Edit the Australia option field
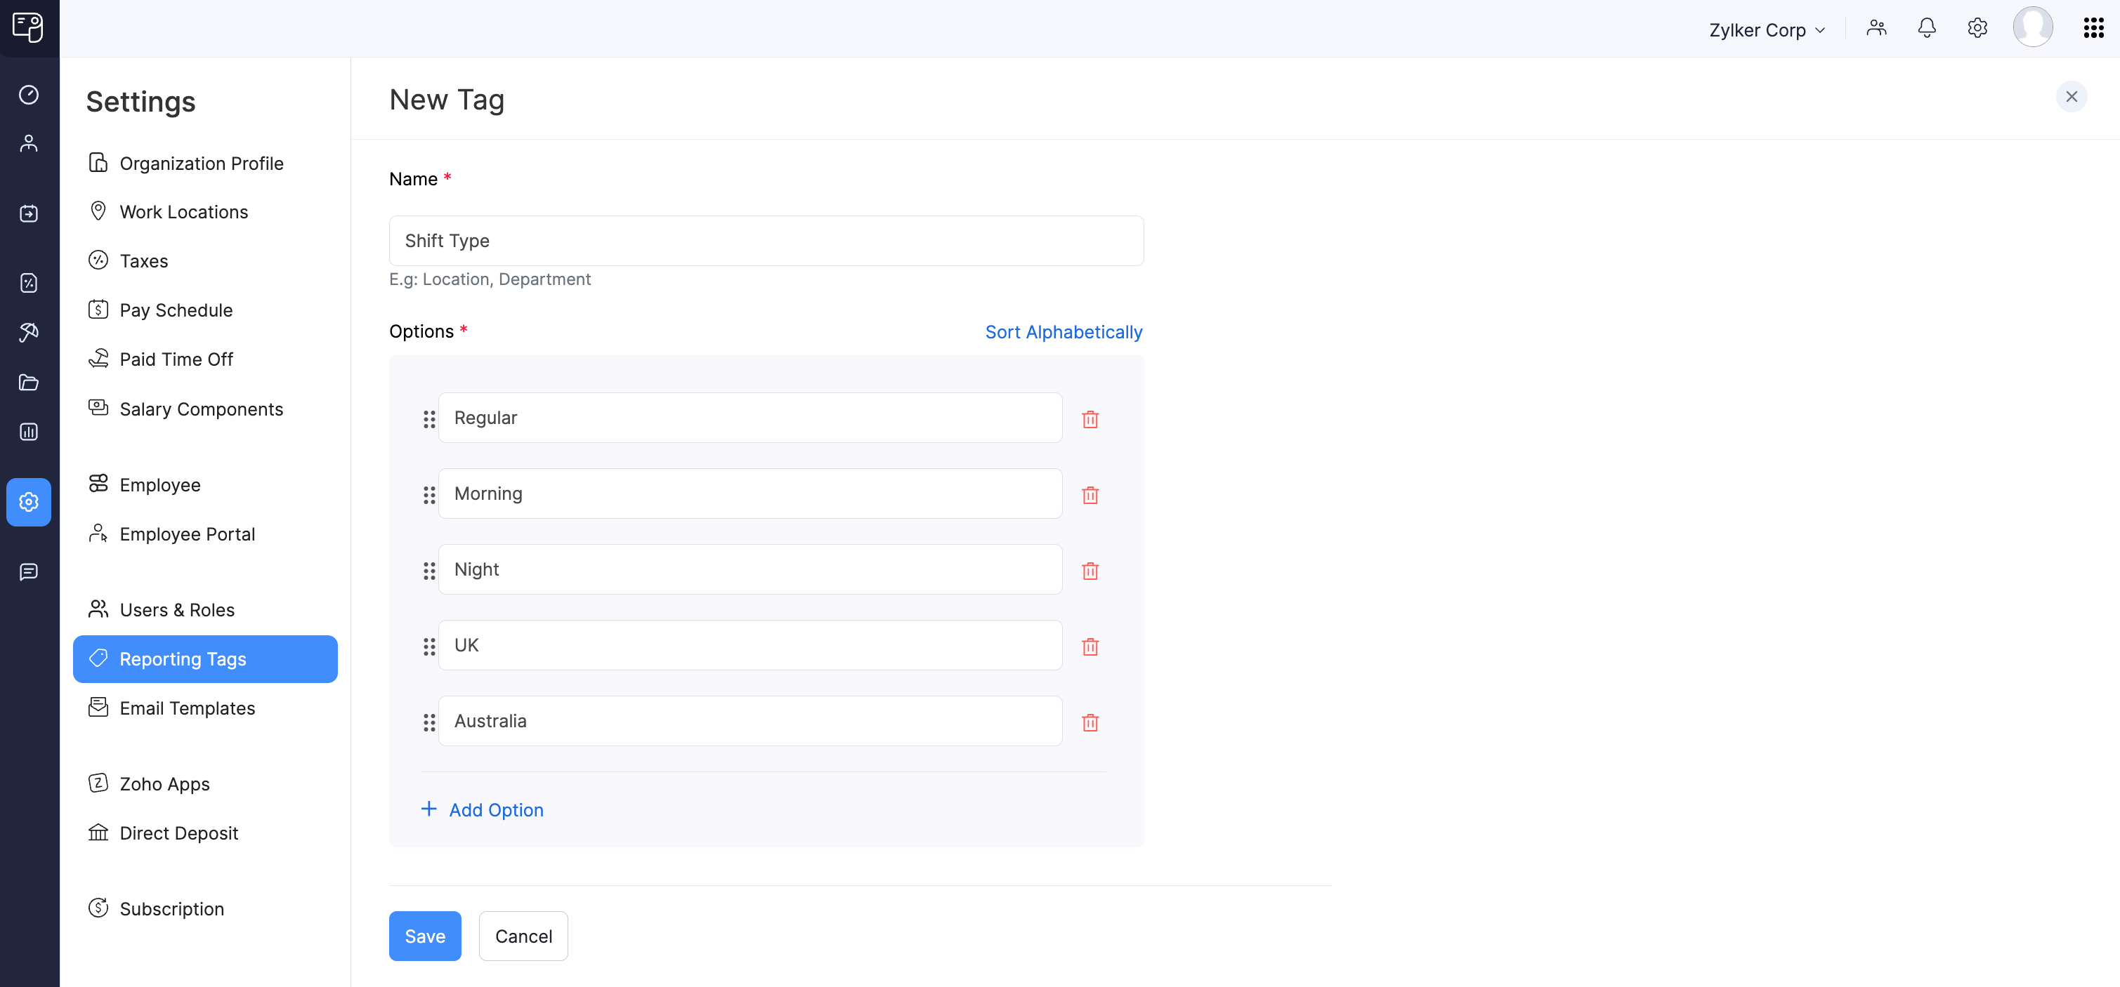 (x=750, y=720)
